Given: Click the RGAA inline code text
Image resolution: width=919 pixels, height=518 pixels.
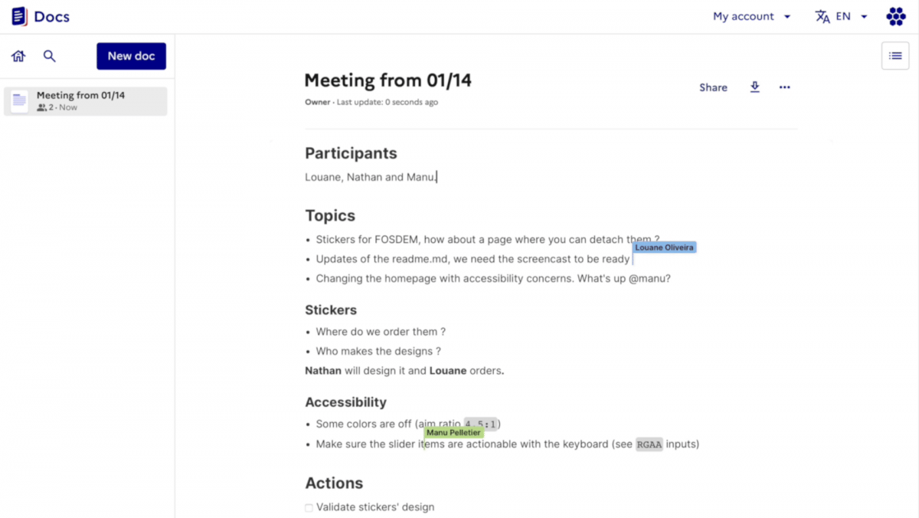Looking at the screenshot, I should [x=649, y=444].
